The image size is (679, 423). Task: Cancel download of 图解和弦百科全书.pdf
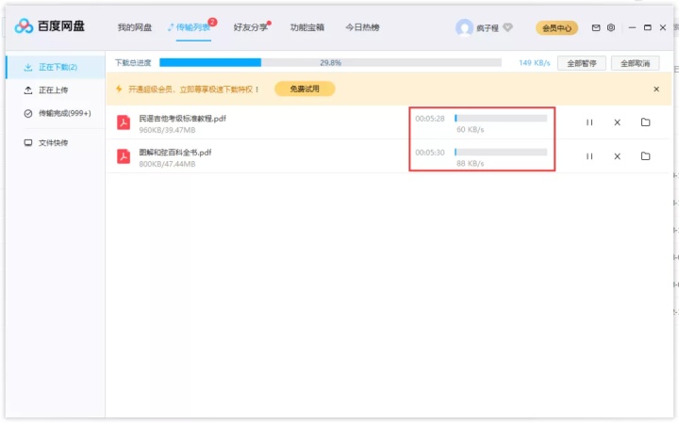click(x=618, y=156)
